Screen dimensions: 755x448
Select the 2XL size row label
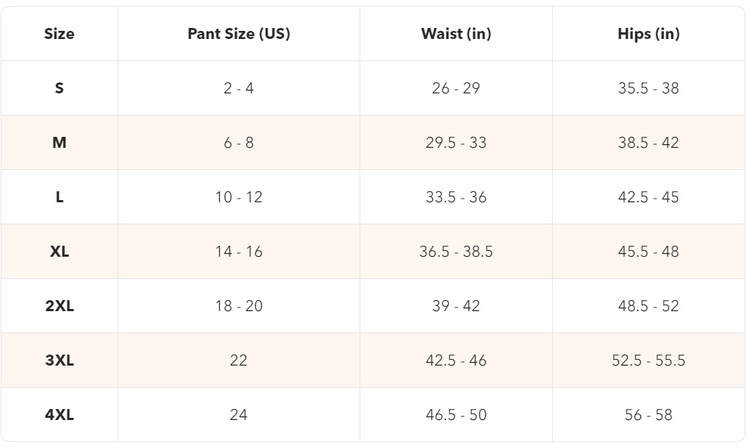point(60,306)
